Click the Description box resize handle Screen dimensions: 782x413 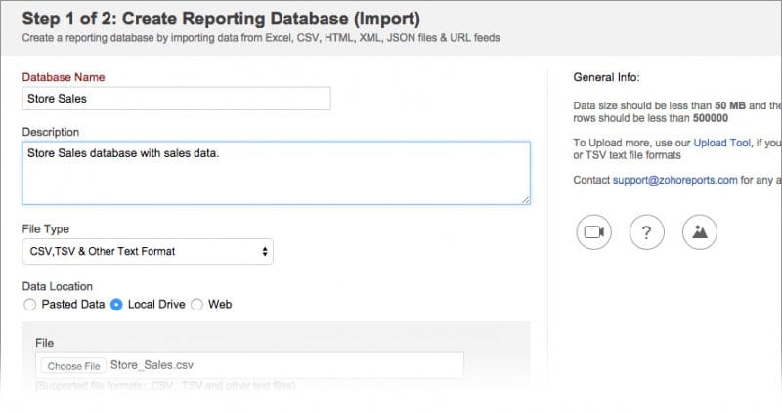(x=525, y=199)
